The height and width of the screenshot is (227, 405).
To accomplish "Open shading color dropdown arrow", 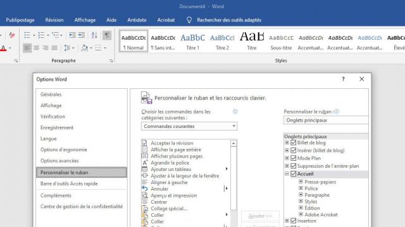I will (91, 48).
